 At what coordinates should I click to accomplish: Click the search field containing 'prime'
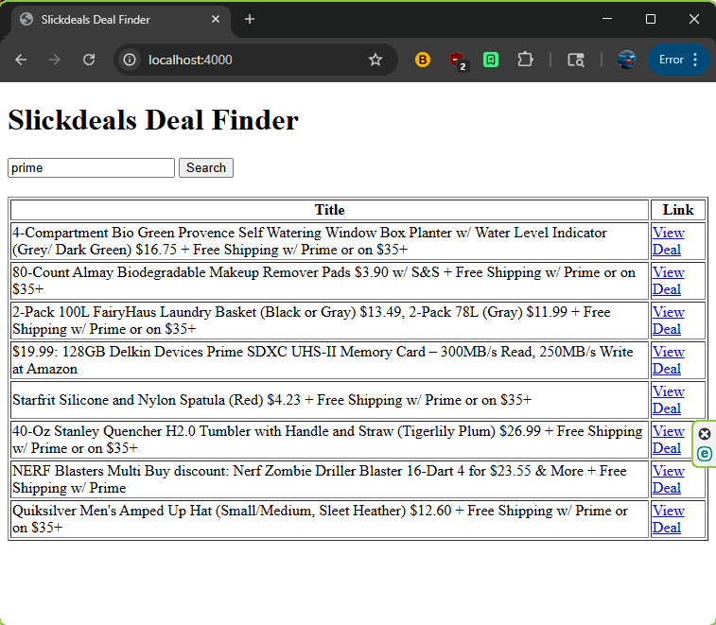point(91,167)
